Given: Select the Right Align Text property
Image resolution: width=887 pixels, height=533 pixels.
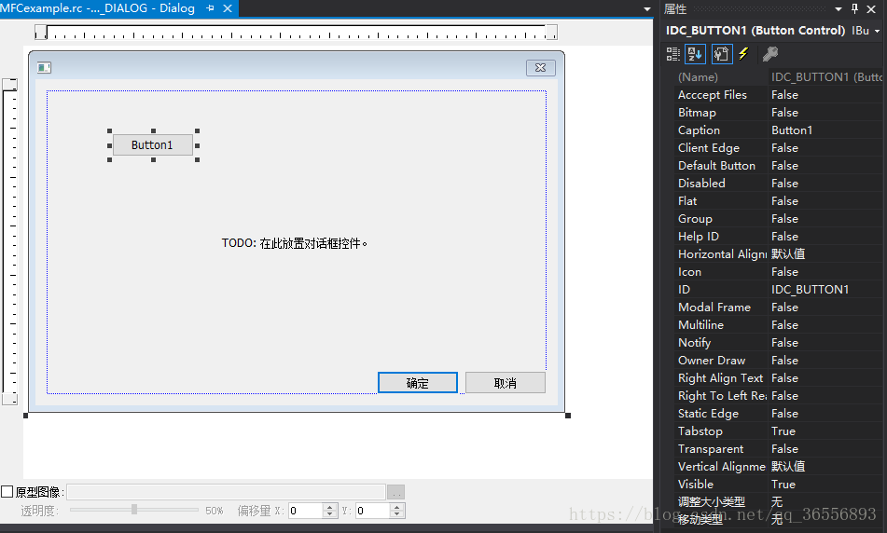Looking at the screenshot, I should tap(776, 378).
